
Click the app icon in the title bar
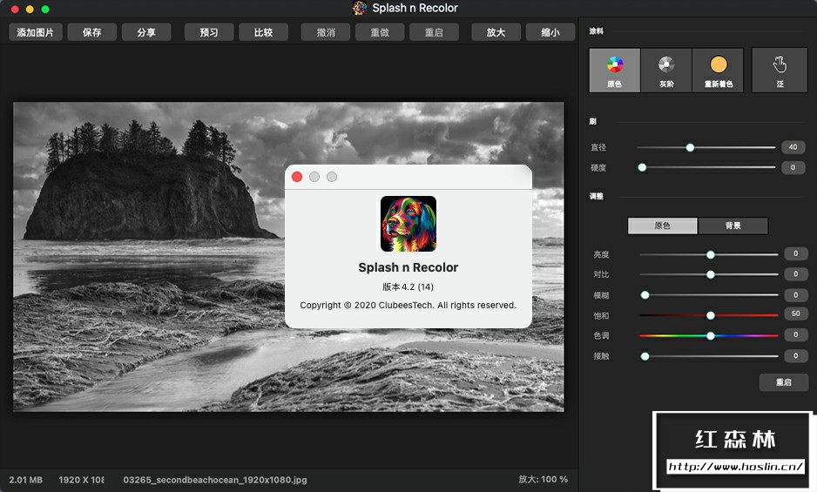(x=360, y=8)
